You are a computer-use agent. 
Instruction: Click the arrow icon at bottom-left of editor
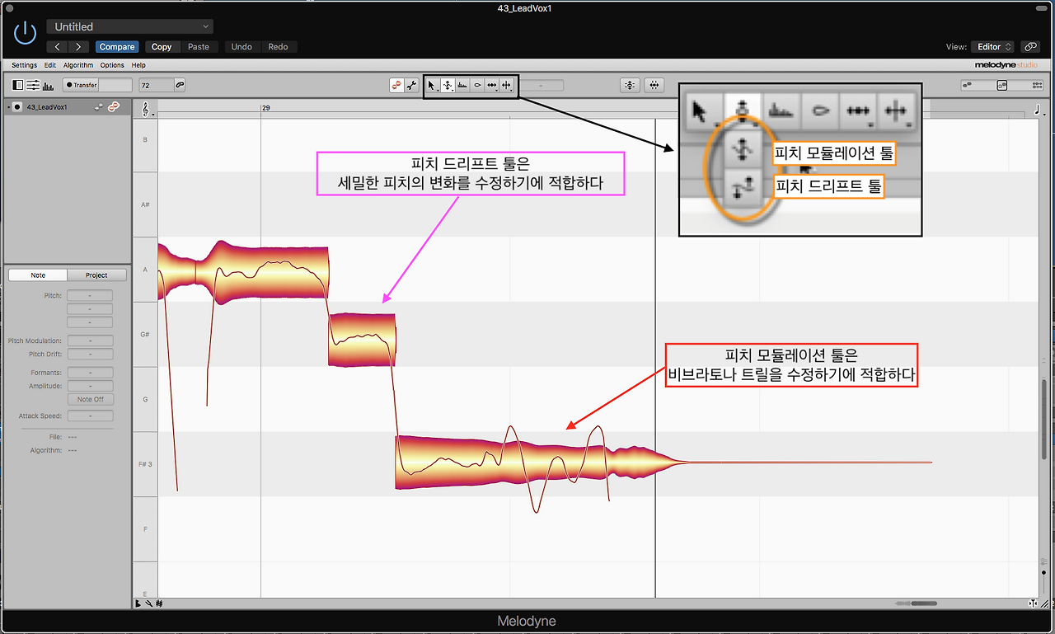[138, 603]
